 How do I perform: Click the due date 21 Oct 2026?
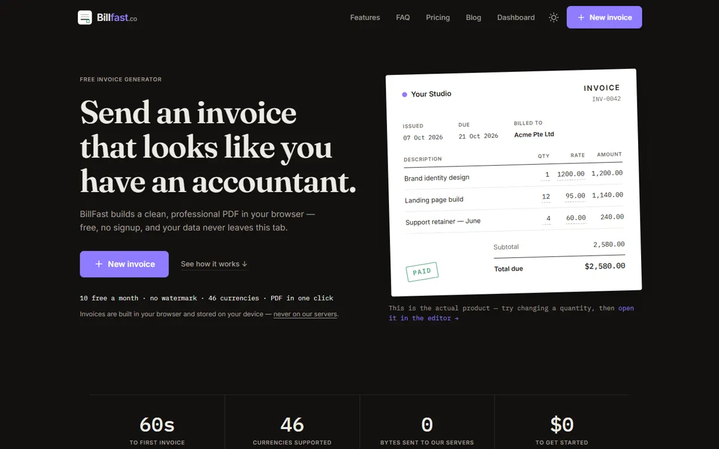pyautogui.click(x=478, y=136)
